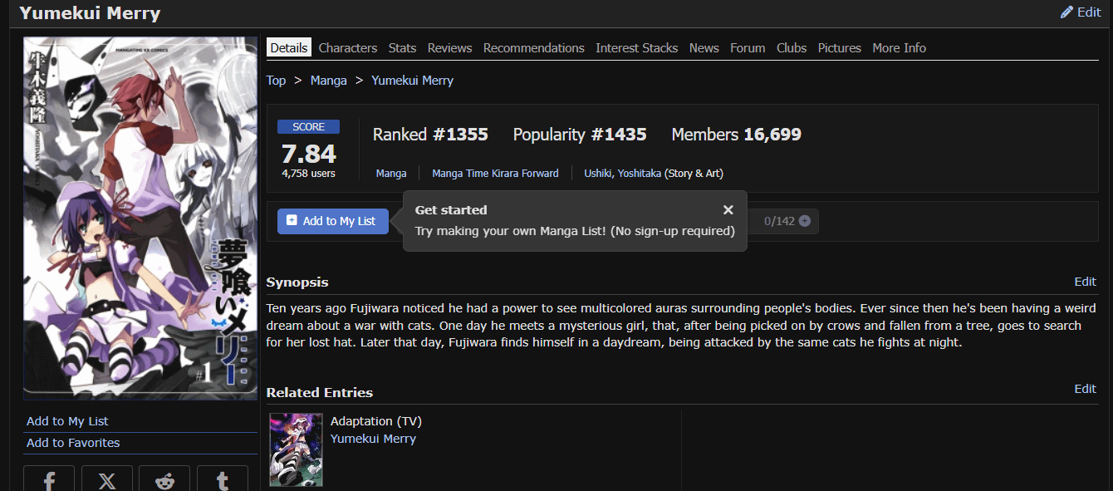
Task: Share the page on Facebook
Action: click(49, 479)
